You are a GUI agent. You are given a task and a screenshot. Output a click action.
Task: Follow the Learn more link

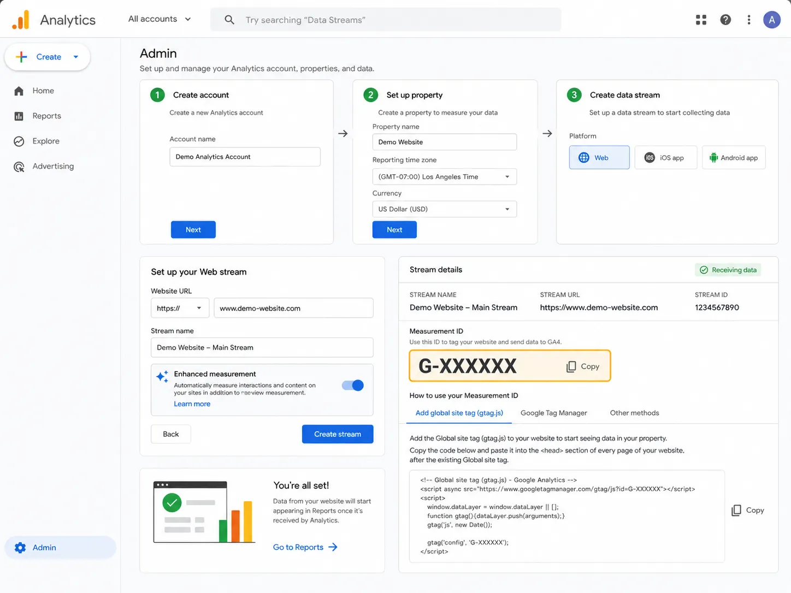[192, 404]
